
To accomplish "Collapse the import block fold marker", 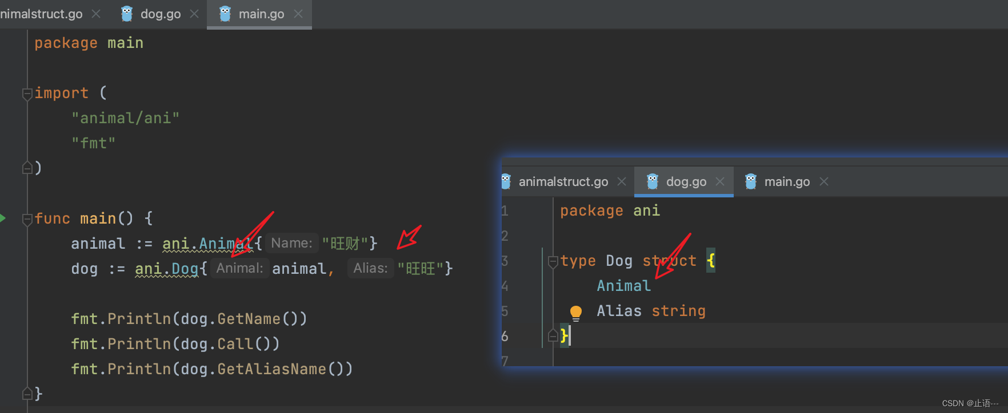I will 27,94.
